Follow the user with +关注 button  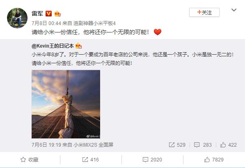[204, 12]
